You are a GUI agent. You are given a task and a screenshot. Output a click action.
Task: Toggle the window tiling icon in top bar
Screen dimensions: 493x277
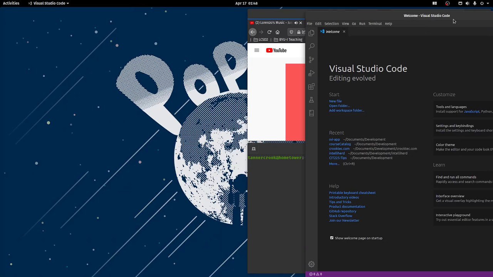434,3
